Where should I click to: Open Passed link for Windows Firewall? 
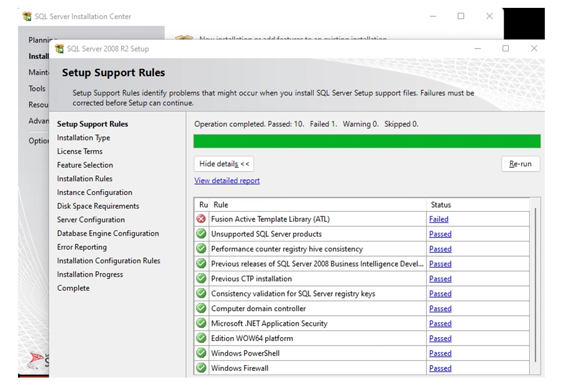pos(440,368)
